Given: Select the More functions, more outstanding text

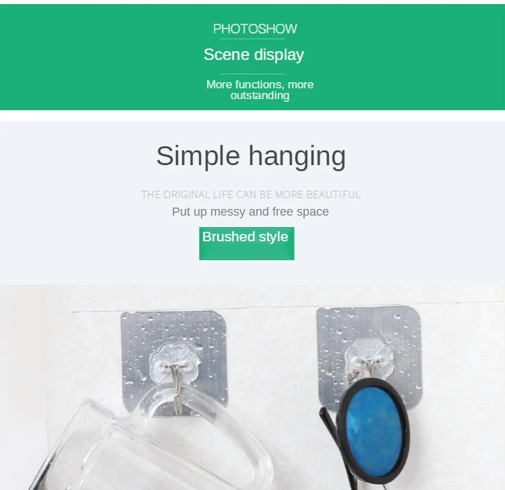Looking at the screenshot, I should (260, 90).
